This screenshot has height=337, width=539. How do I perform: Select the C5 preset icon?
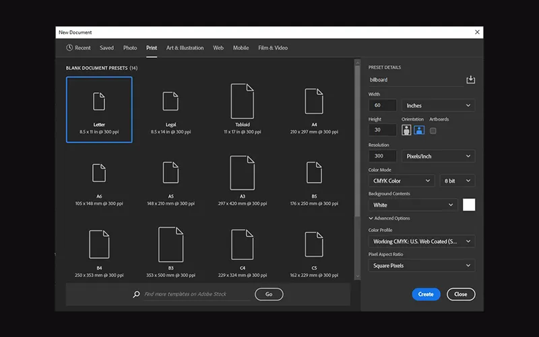[314, 245]
